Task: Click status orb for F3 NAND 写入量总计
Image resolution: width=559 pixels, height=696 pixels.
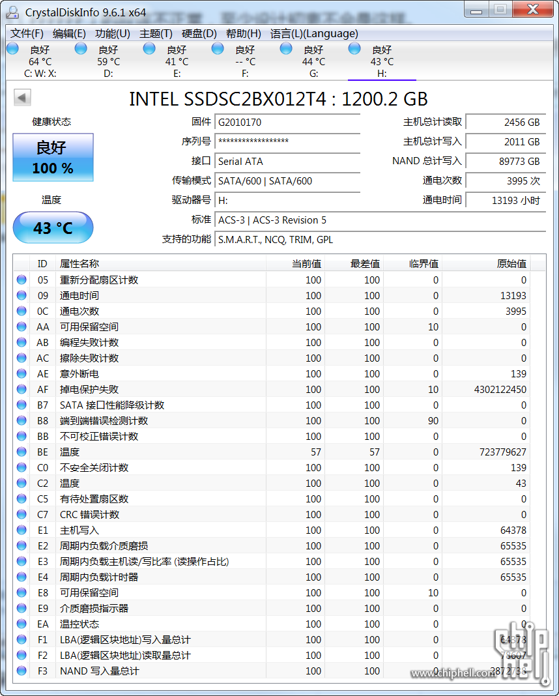Action: point(21,671)
